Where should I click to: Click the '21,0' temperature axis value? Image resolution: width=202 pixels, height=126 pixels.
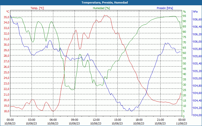(x=7, y=94)
